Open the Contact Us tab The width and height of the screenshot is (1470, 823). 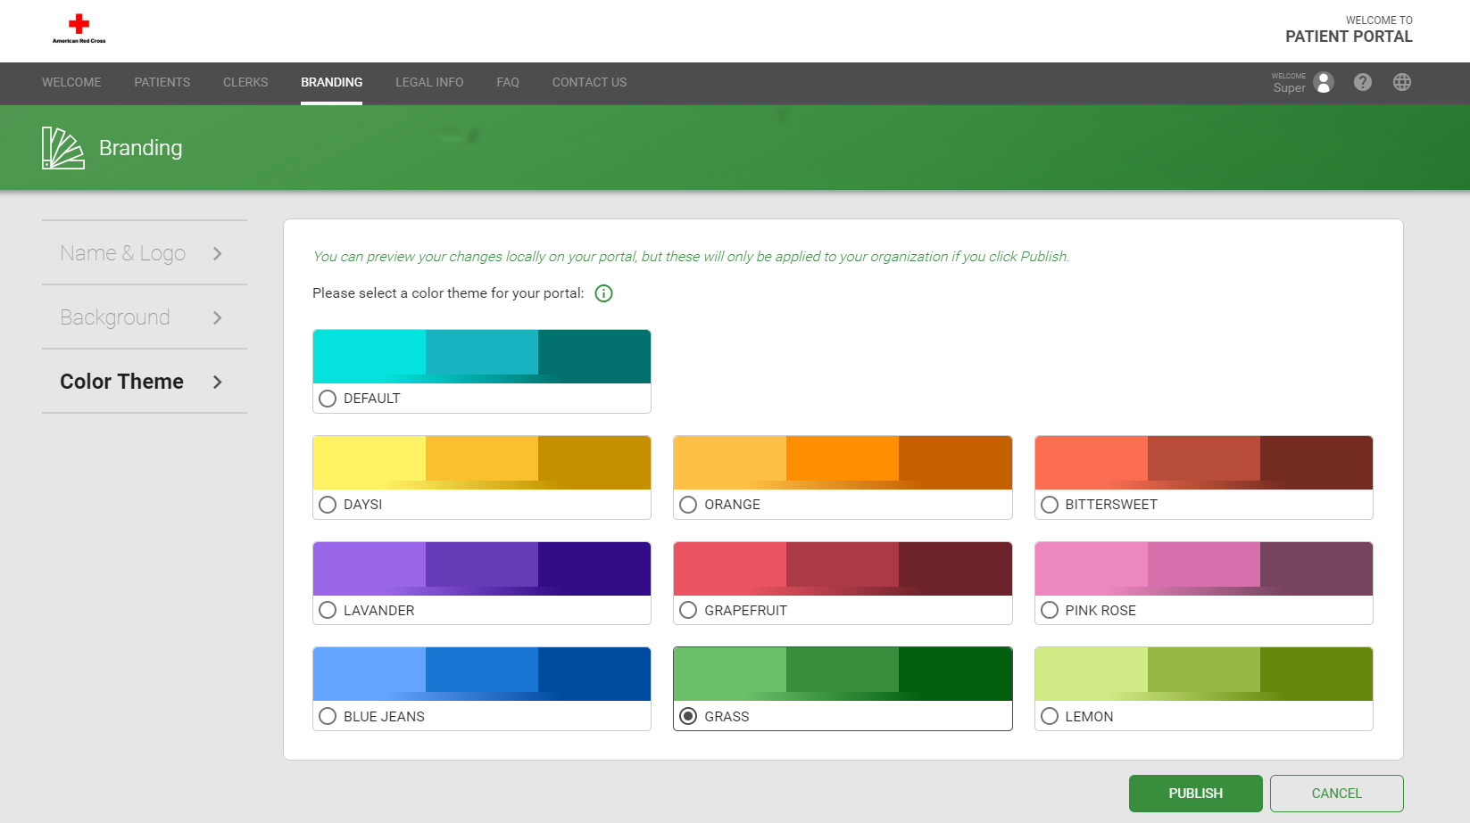(589, 82)
